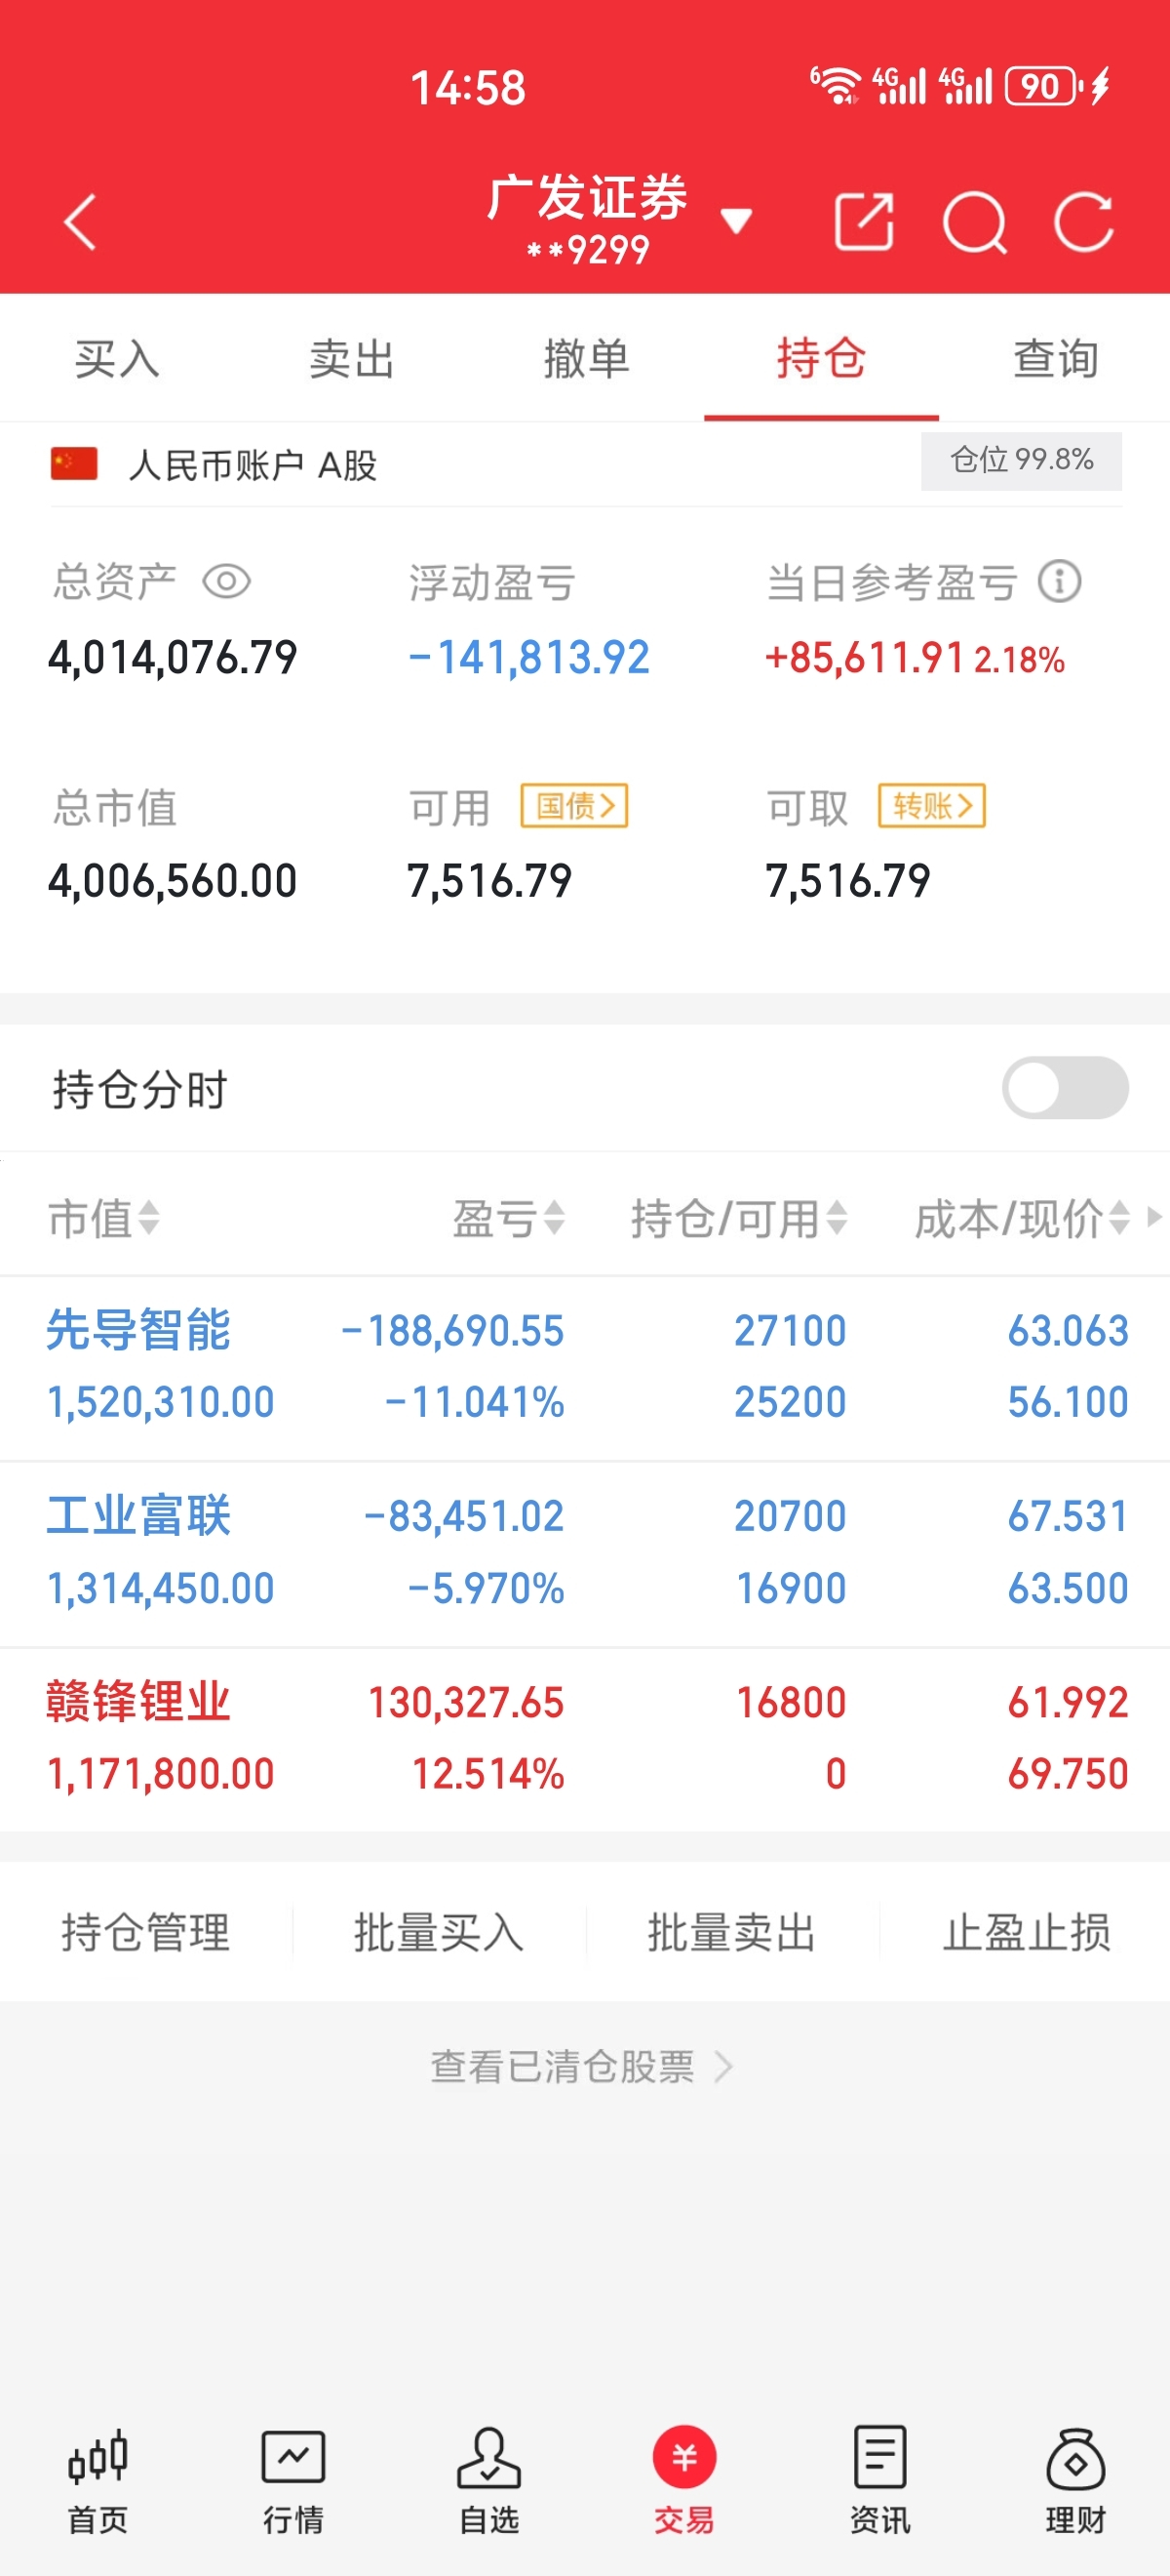
Task: Select the 持仓 tab
Action: 821,359
